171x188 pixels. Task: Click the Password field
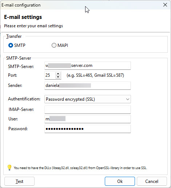tap(88, 129)
